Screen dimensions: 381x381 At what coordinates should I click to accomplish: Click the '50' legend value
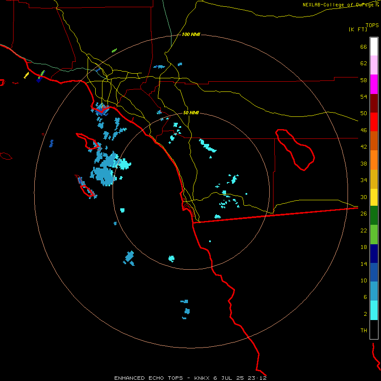(364, 113)
